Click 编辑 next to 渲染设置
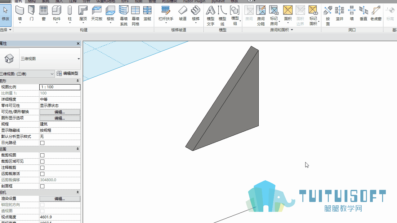The image size is (397, 223). click(x=60, y=199)
